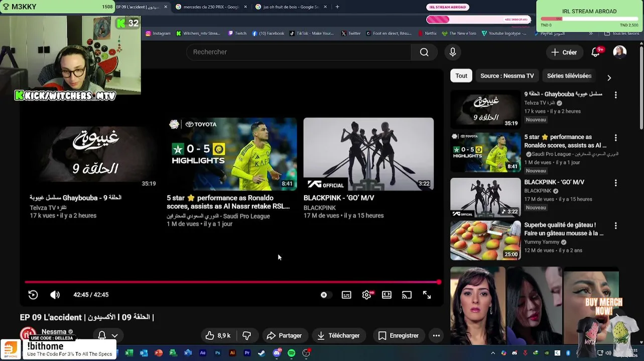
Task: Open options menu for Ronaldo sidebar video
Action: point(615,138)
